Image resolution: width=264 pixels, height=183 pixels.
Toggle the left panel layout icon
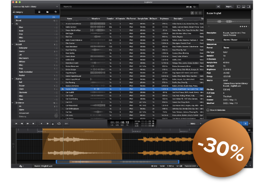[238, 6]
